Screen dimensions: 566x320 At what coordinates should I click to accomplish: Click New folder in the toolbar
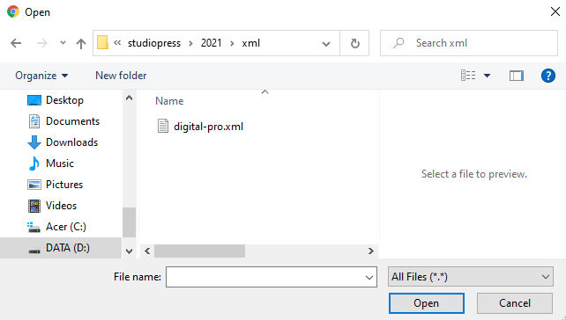(x=121, y=76)
